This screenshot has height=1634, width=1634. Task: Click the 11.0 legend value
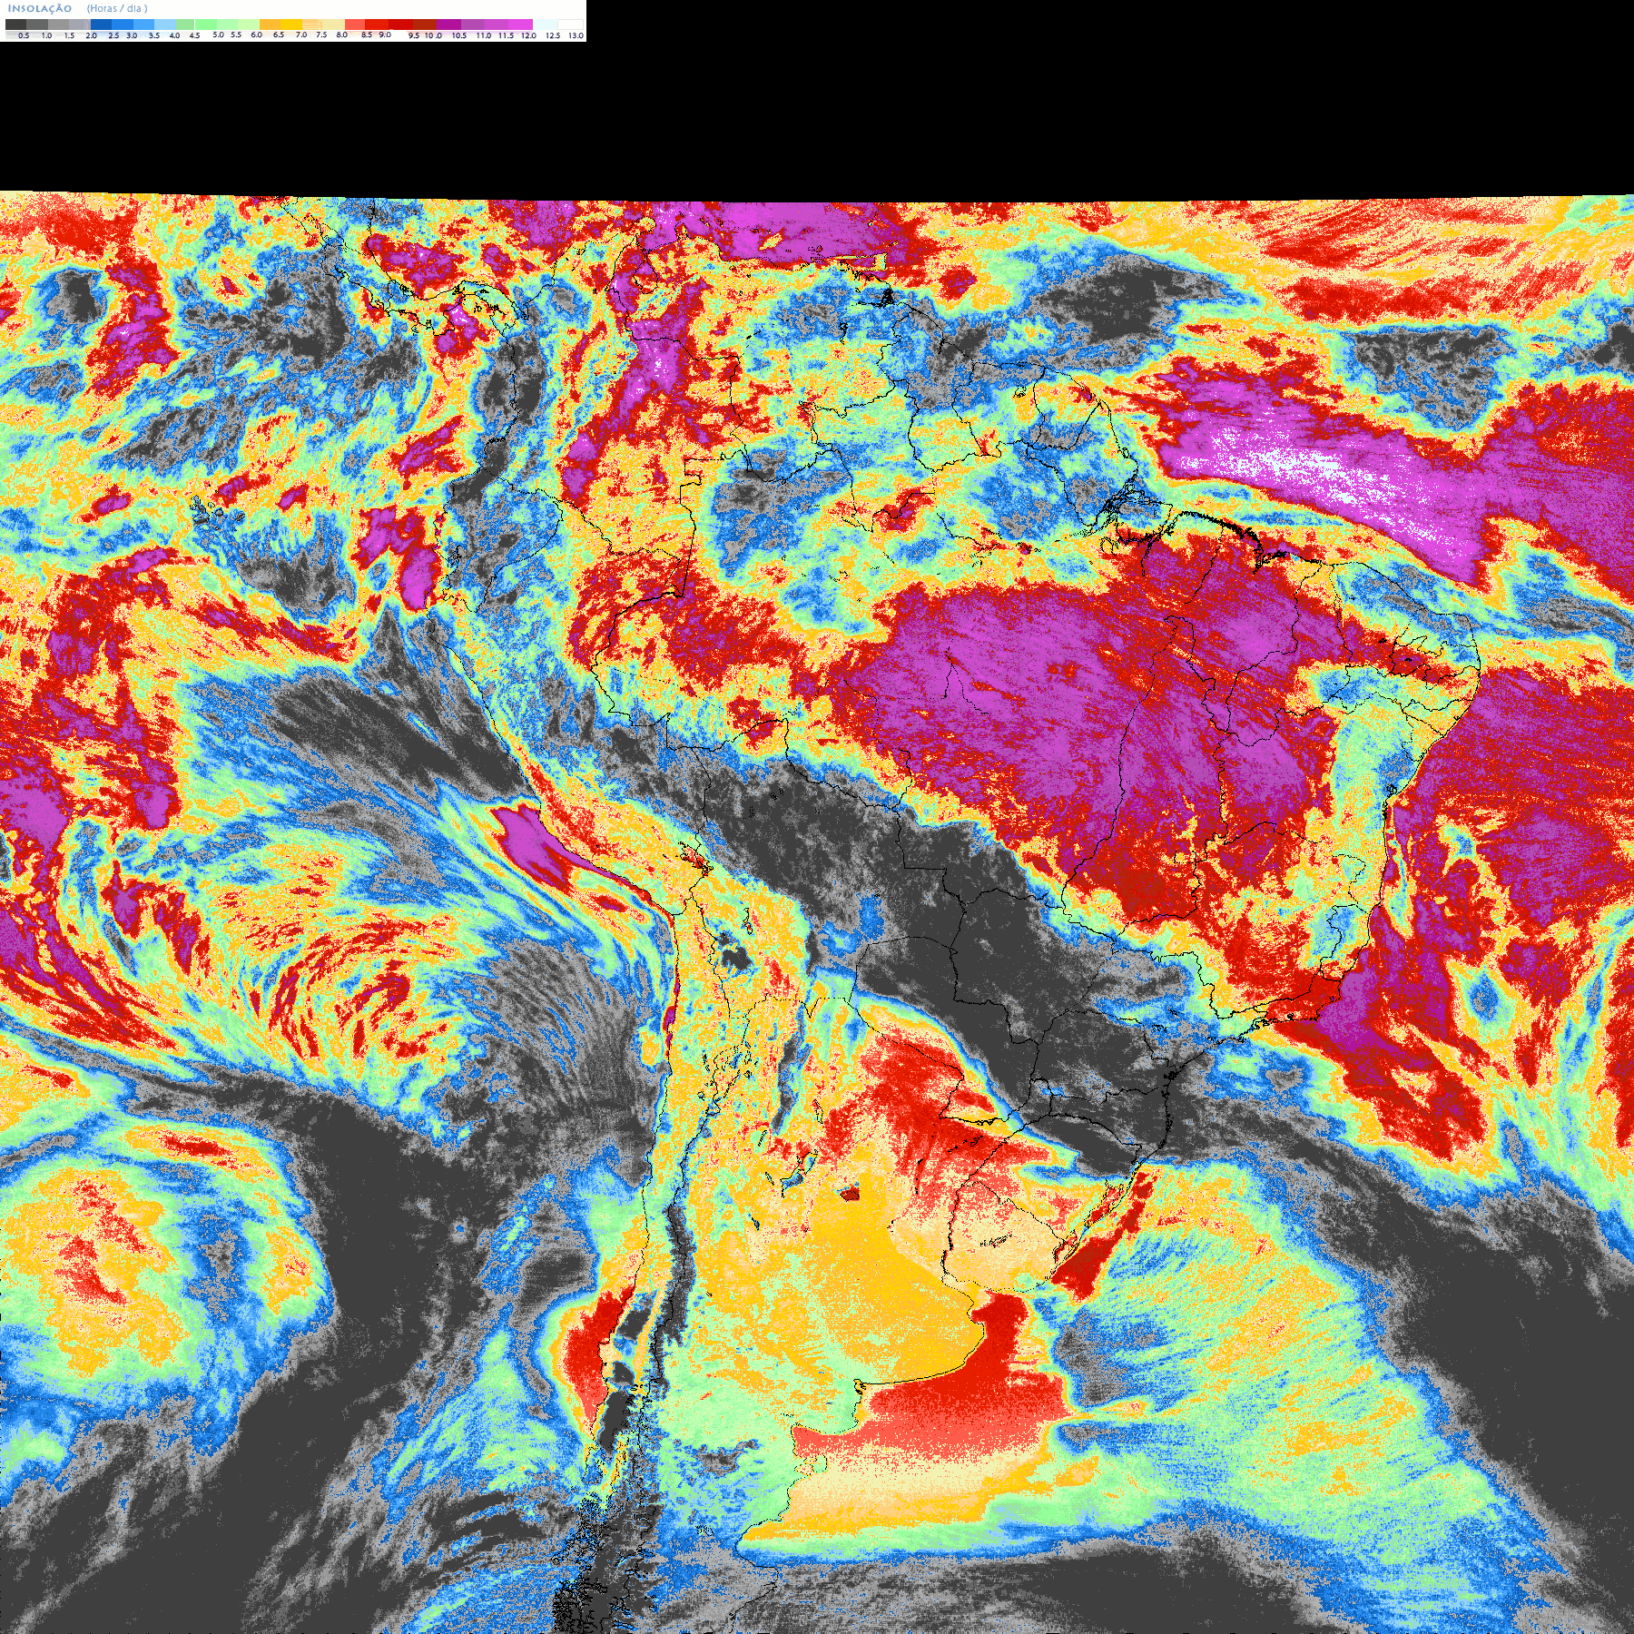[x=484, y=35]
